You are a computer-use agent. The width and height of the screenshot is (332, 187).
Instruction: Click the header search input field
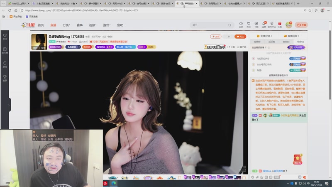coord(210,25)
